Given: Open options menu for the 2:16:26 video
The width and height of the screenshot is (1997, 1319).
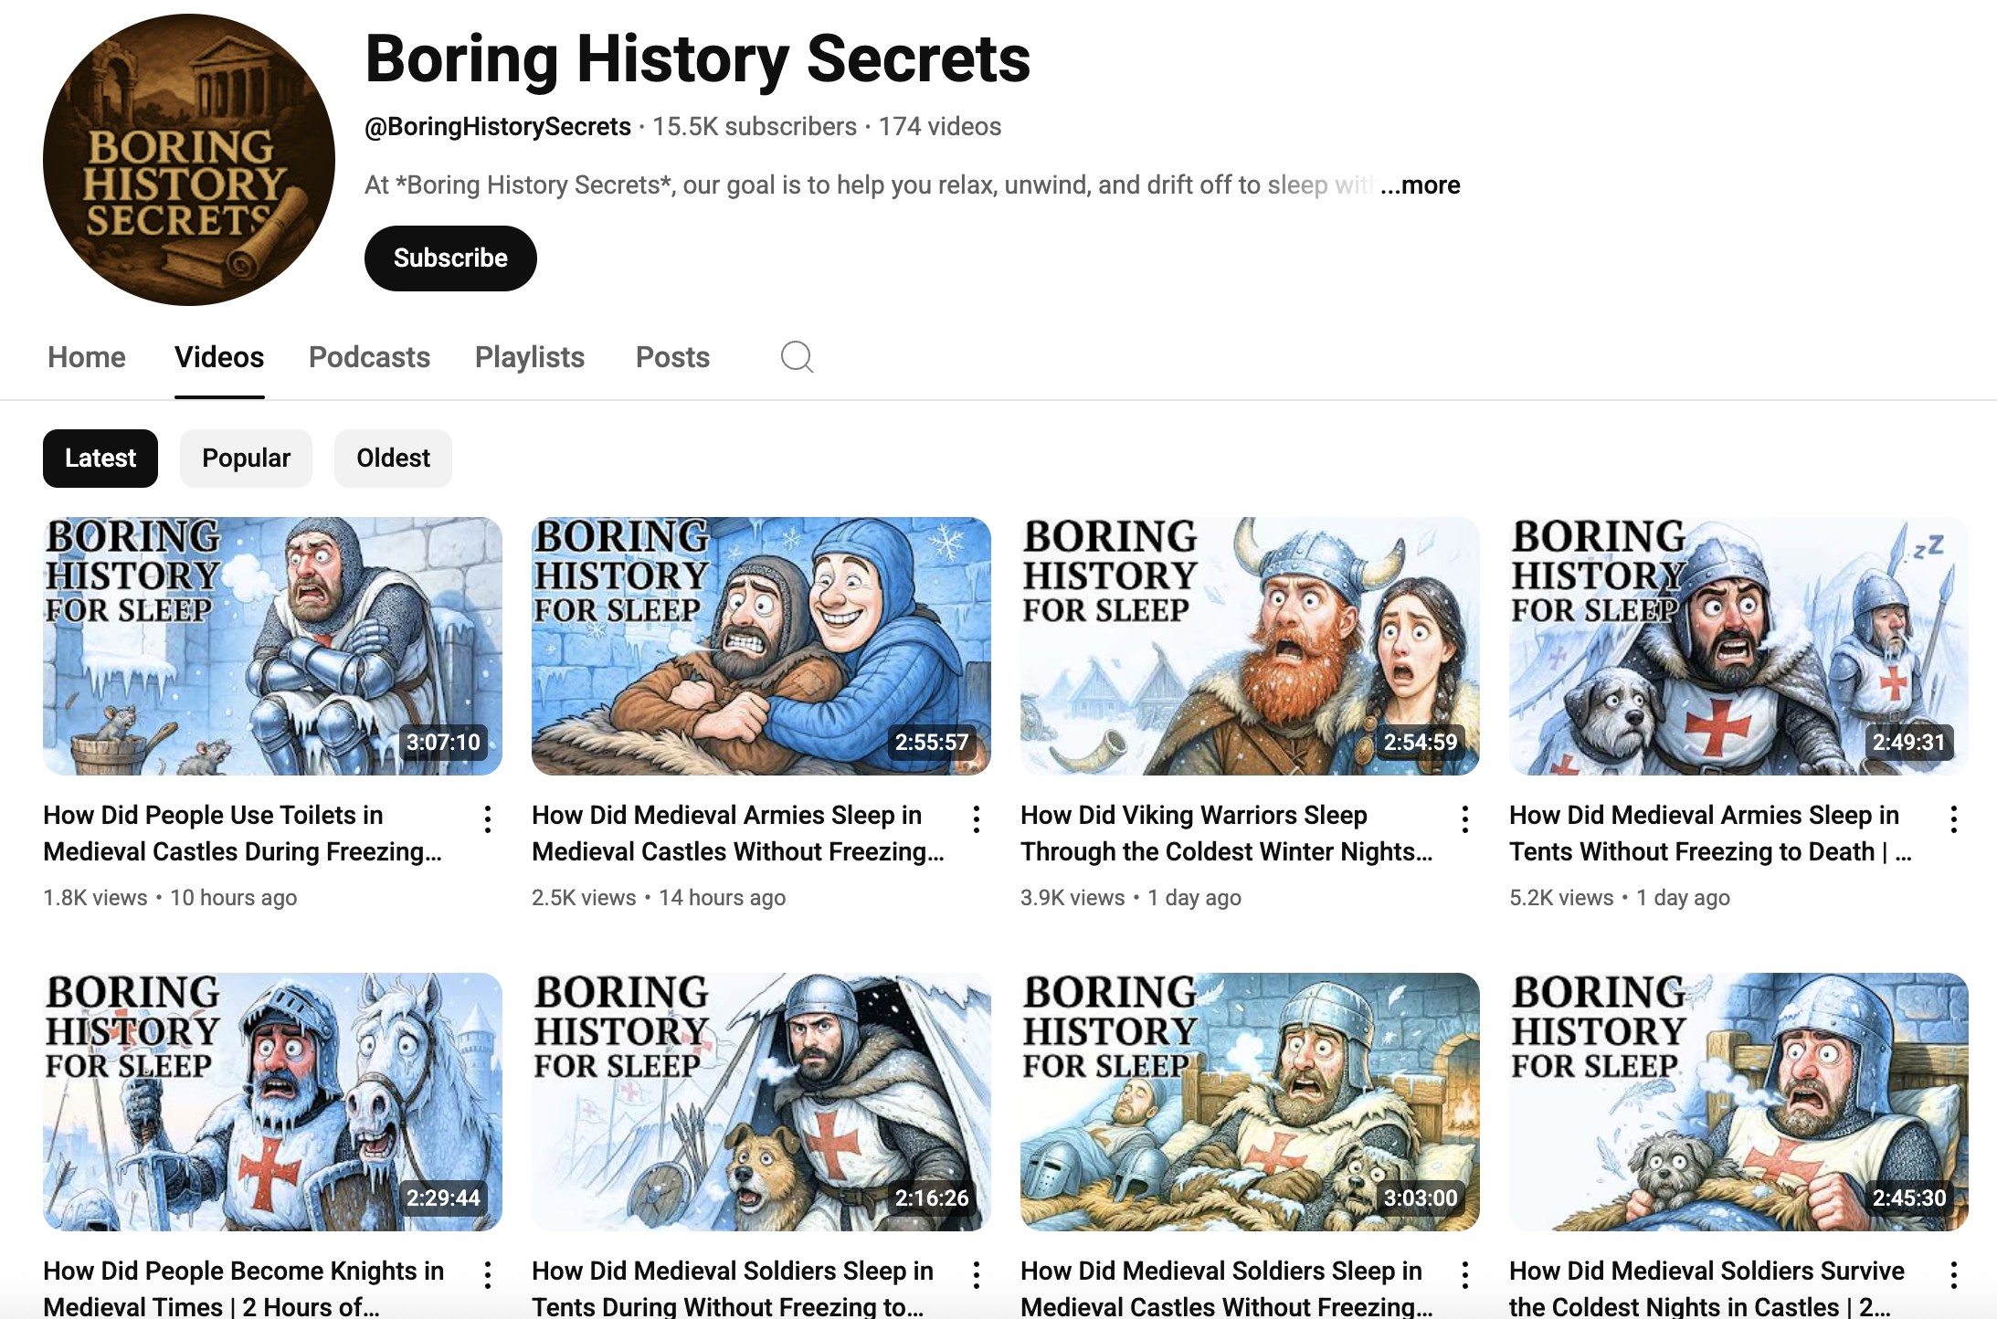Looking at the screenshot, I should [x=977, y=1275].
